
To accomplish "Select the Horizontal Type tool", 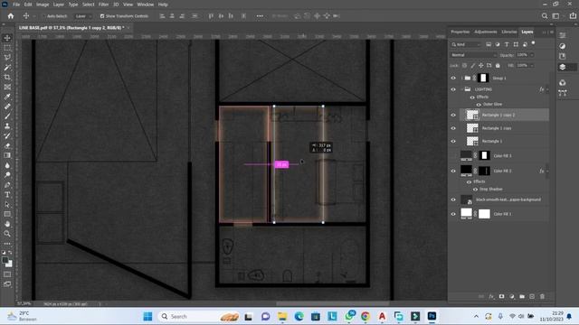I will [x=7, y=195].
